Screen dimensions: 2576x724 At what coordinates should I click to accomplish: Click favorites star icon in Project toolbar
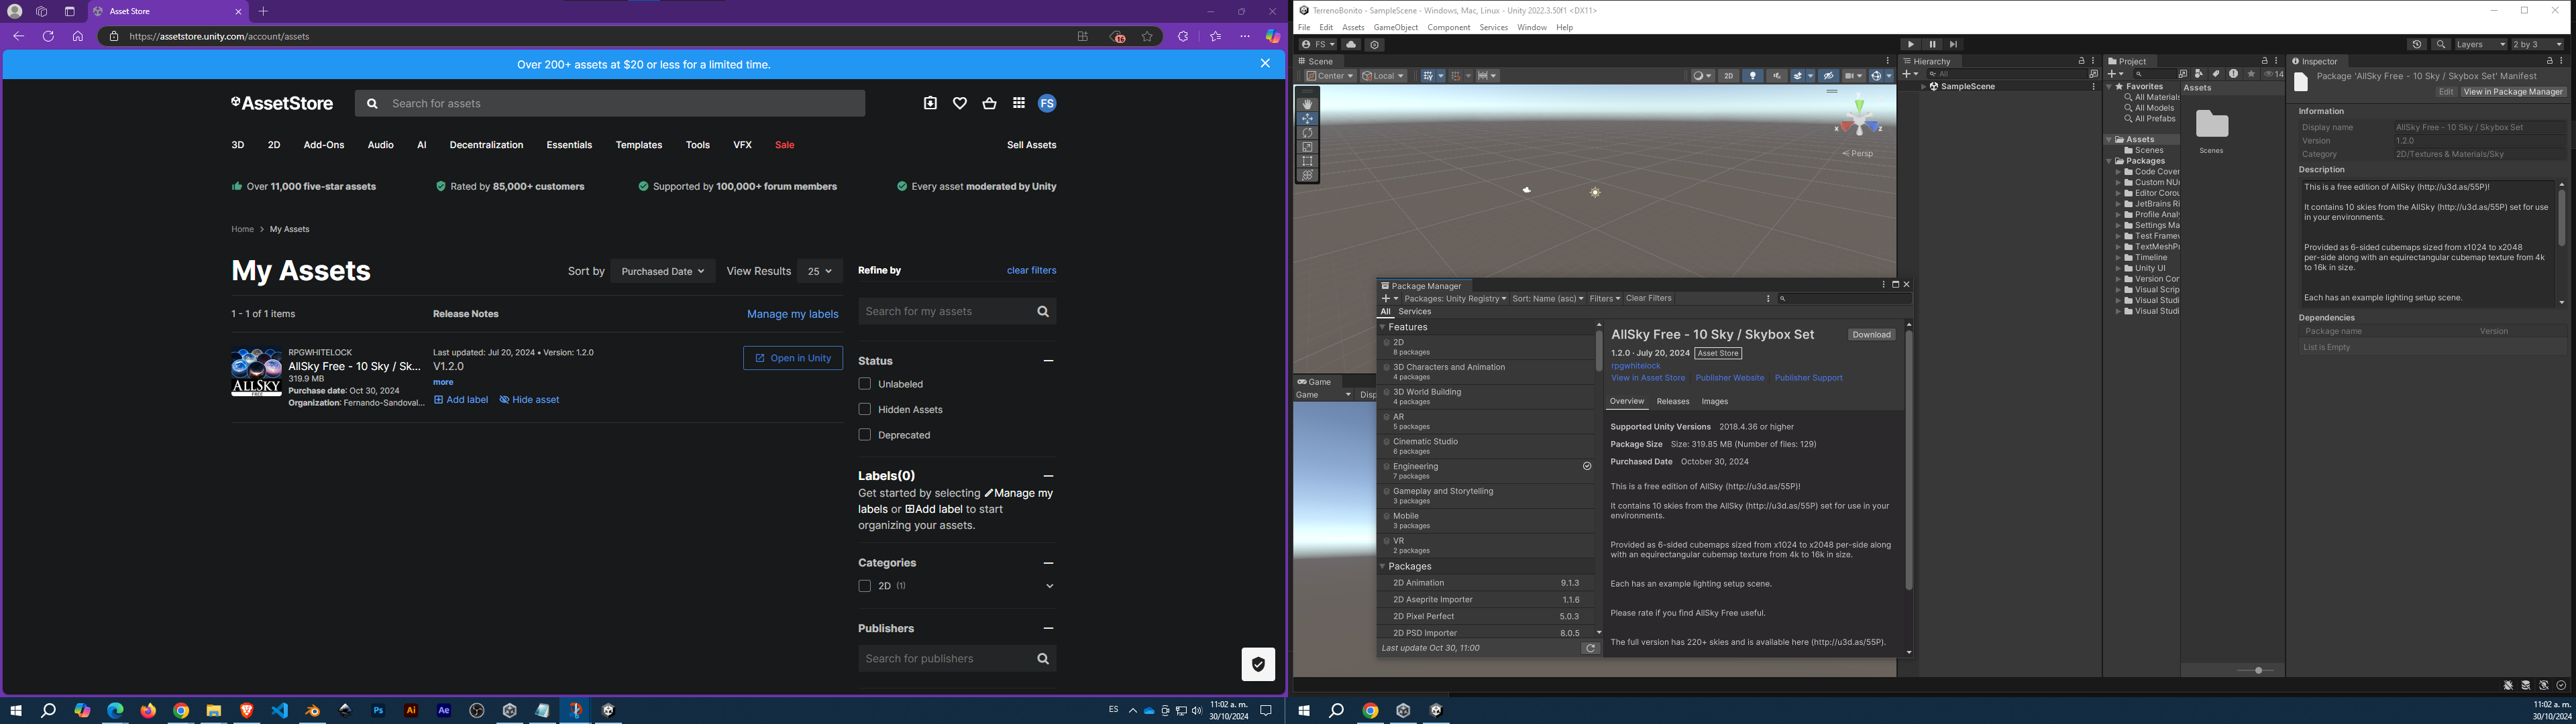2251,74
